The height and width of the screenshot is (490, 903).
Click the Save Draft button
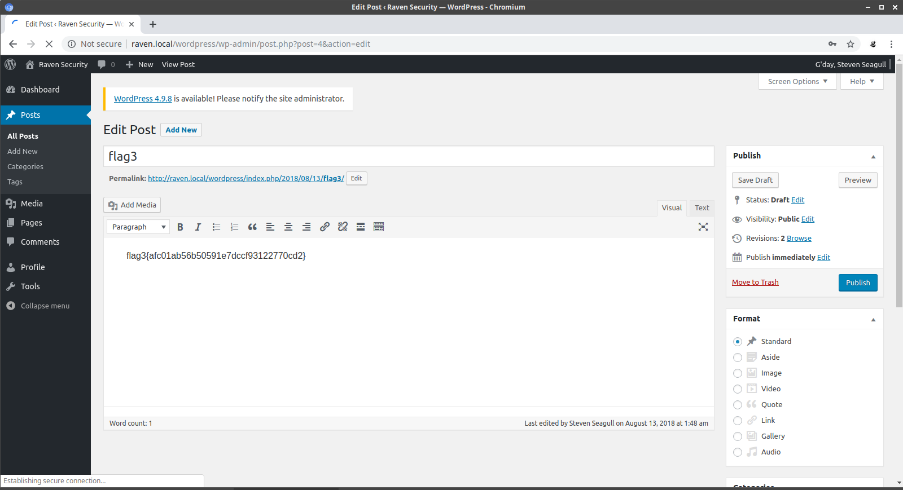point(755,180)
